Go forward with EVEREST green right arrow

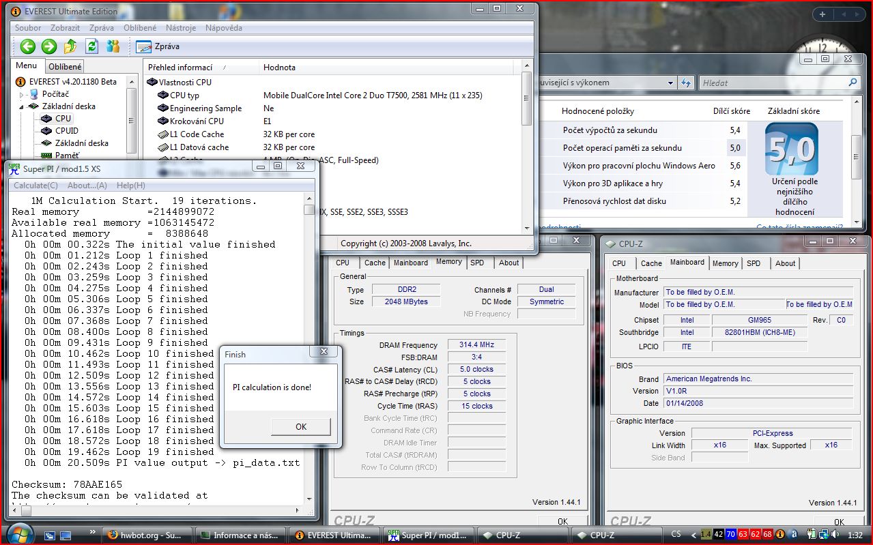pyautogui.click(x=49, y=46)
